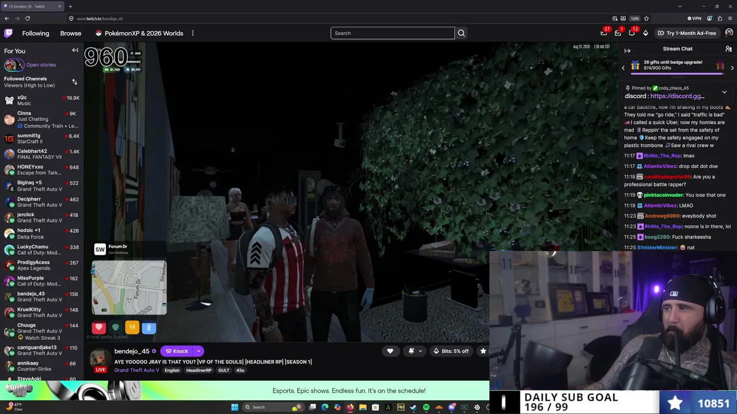Click the magnifier search button

point(461,33)
